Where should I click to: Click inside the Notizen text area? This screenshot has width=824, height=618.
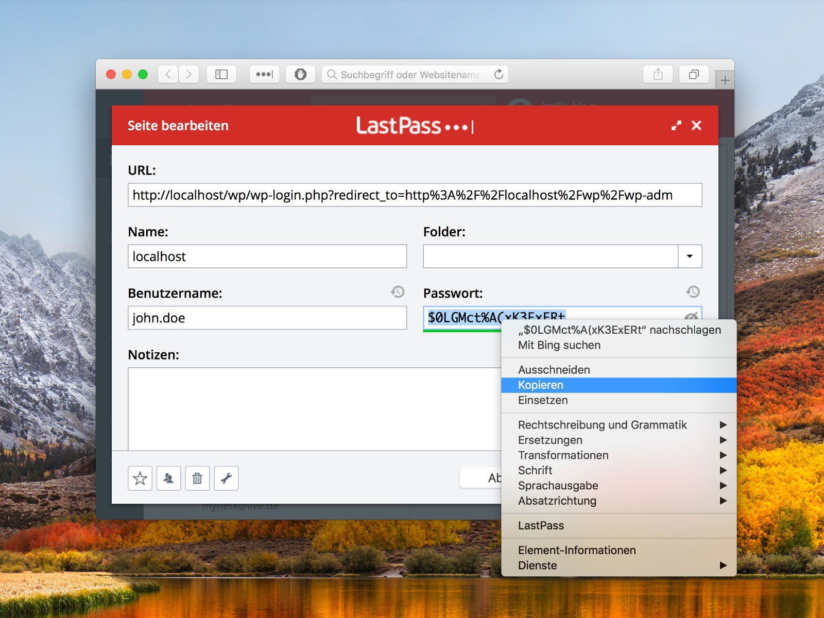[314, 409]
